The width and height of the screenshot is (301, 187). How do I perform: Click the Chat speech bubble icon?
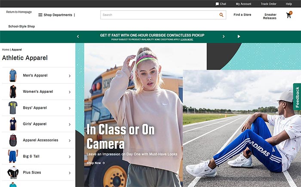217,4
